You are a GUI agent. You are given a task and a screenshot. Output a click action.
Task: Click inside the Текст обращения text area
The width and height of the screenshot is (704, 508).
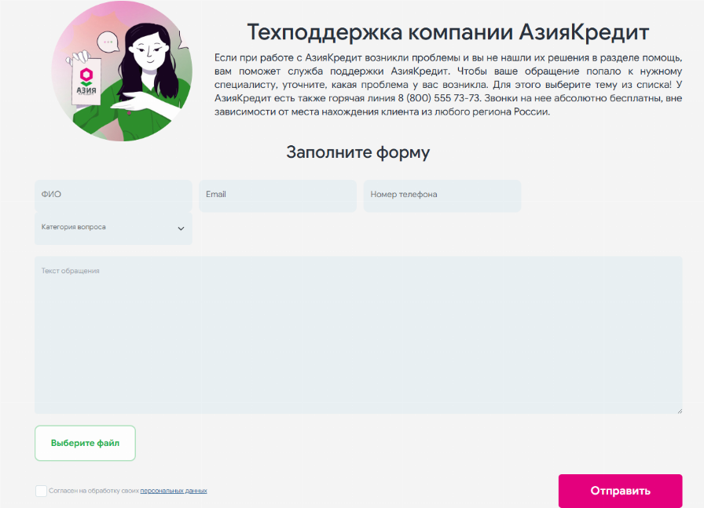click(x=358, y=335)
